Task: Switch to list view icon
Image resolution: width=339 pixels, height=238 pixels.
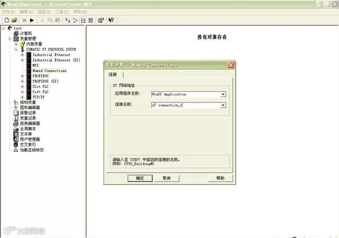Action: pos(83,20)
